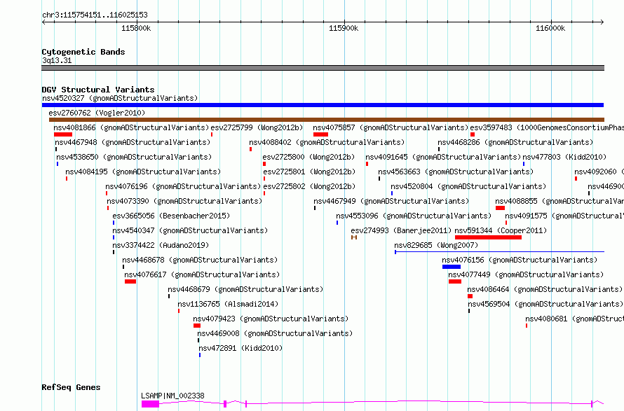Open nsv472891 (Kidd2010) label

[x=240, y=348]
